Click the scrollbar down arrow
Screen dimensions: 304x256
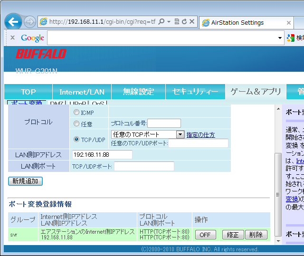[278, 241]
